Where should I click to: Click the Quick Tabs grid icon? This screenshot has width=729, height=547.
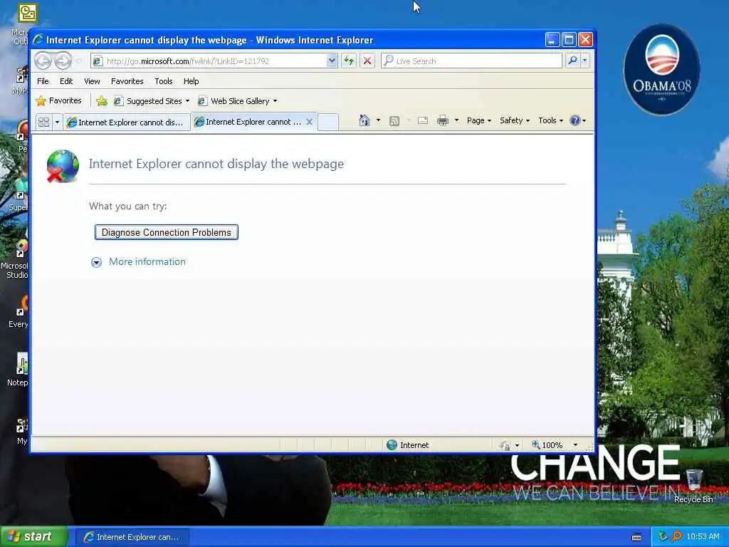click(x=43, y=123)
